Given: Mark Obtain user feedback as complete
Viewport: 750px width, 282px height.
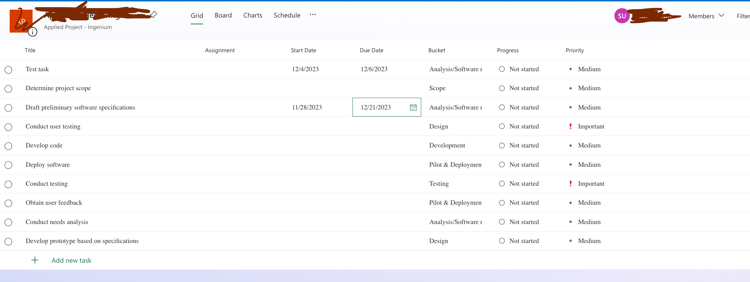Looking at the screenshot, I should [8, 203].
